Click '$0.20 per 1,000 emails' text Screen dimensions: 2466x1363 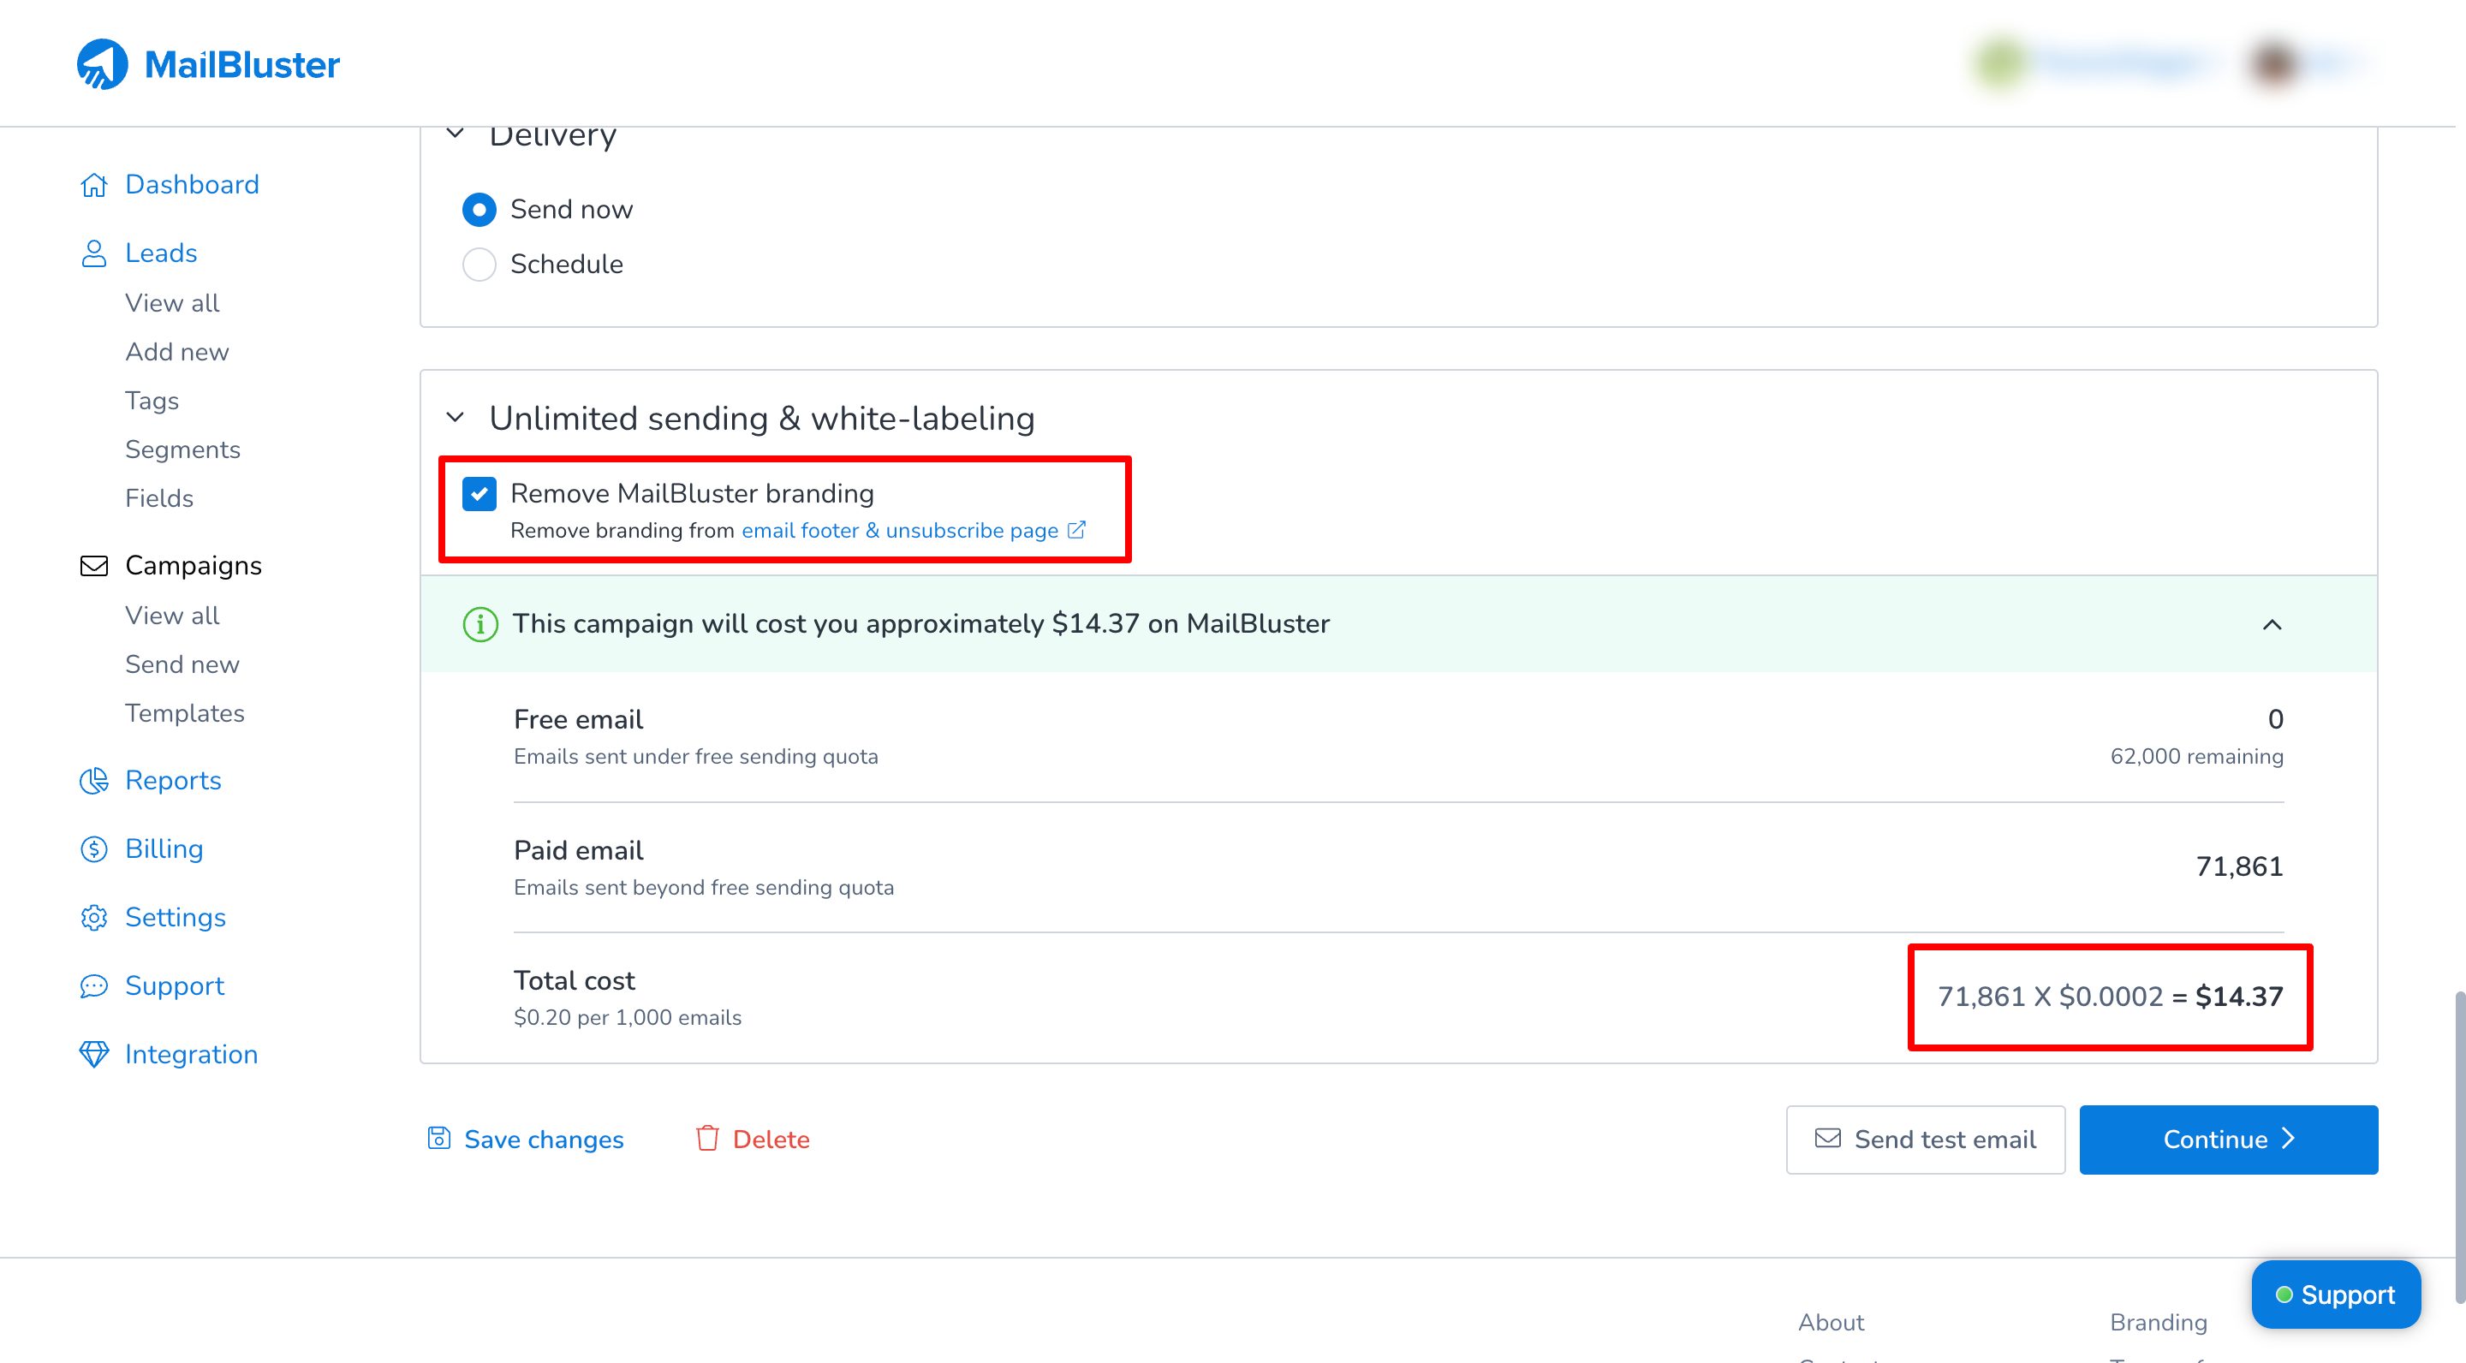click(x=627, y=1017)
